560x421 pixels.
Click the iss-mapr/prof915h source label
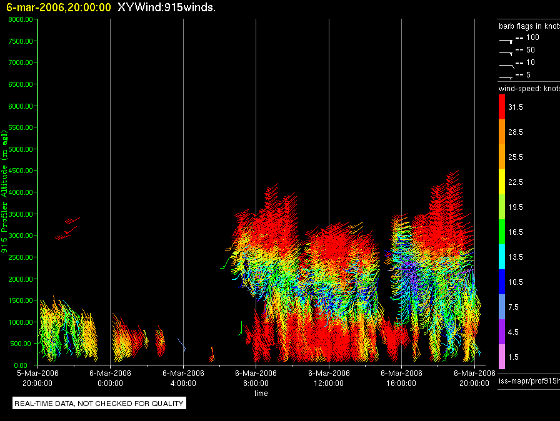529,381
